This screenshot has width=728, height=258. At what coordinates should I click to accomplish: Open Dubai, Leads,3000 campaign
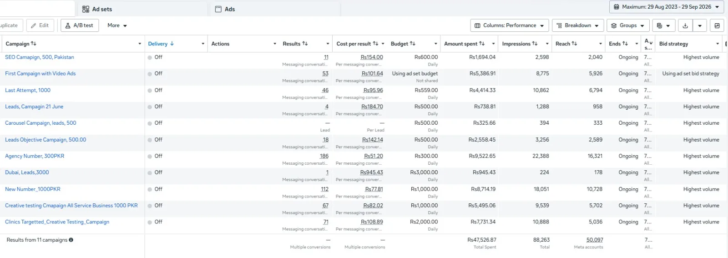coord(27,173)
